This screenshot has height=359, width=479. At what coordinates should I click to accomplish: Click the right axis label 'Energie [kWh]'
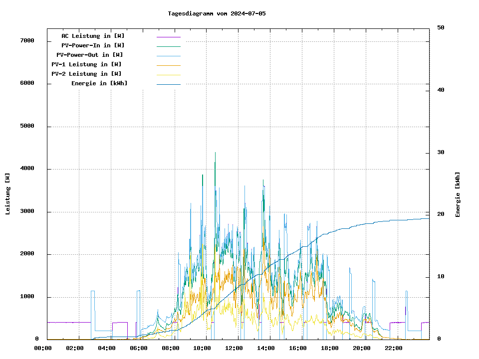[x=458, y=194]
